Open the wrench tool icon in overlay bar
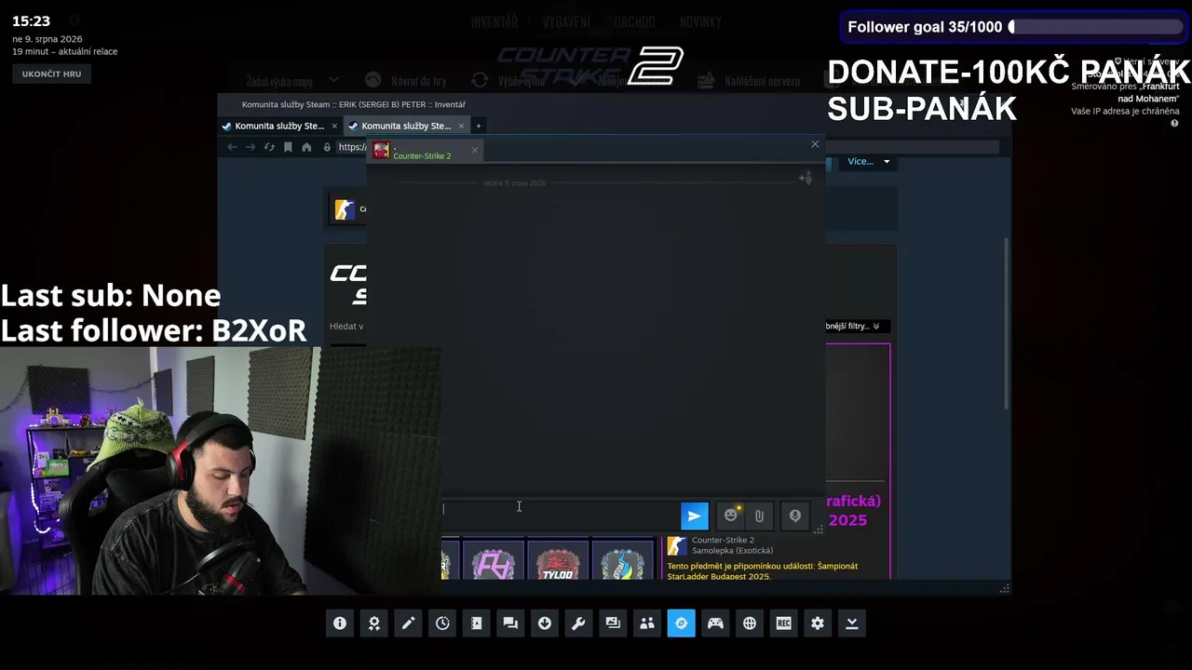This screenshot has height=670, width=1192. [578, 623]
